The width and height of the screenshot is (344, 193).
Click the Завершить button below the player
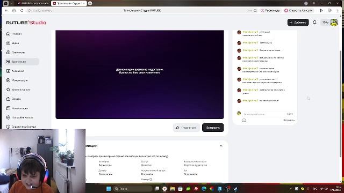click(x=213, y=128)
